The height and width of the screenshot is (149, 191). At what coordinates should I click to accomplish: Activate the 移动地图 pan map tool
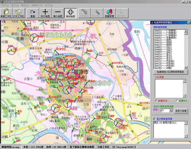70,13
